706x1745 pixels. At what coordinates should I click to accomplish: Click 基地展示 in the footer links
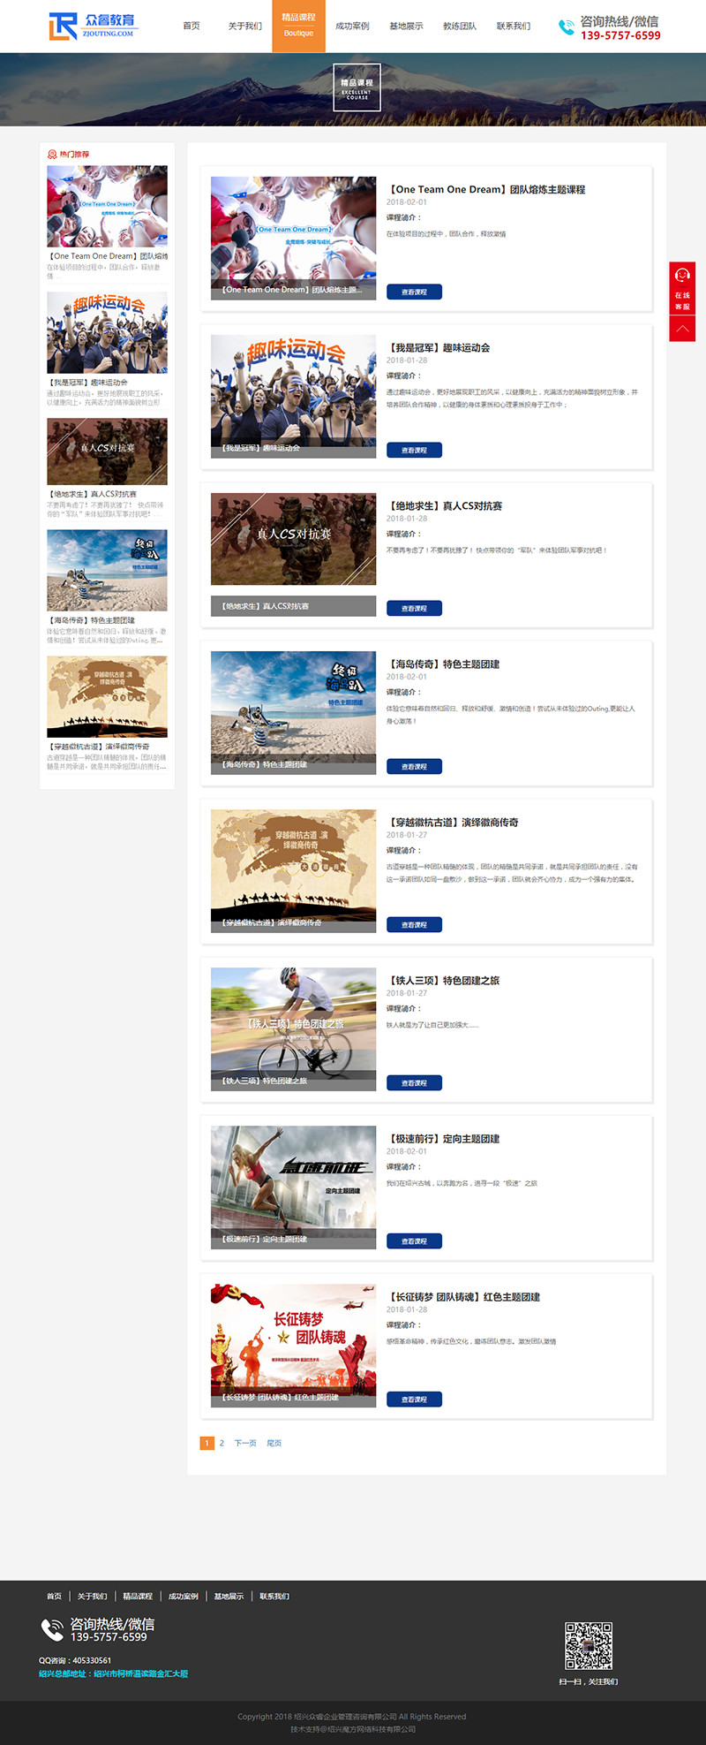pyautogui.click(x=229, y=1596)
